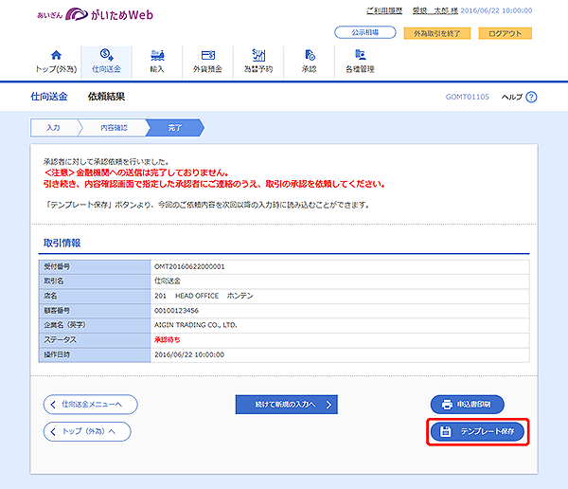Click the 取引名 label cell

[95, 281]
